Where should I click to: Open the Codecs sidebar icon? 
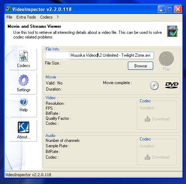24,56
